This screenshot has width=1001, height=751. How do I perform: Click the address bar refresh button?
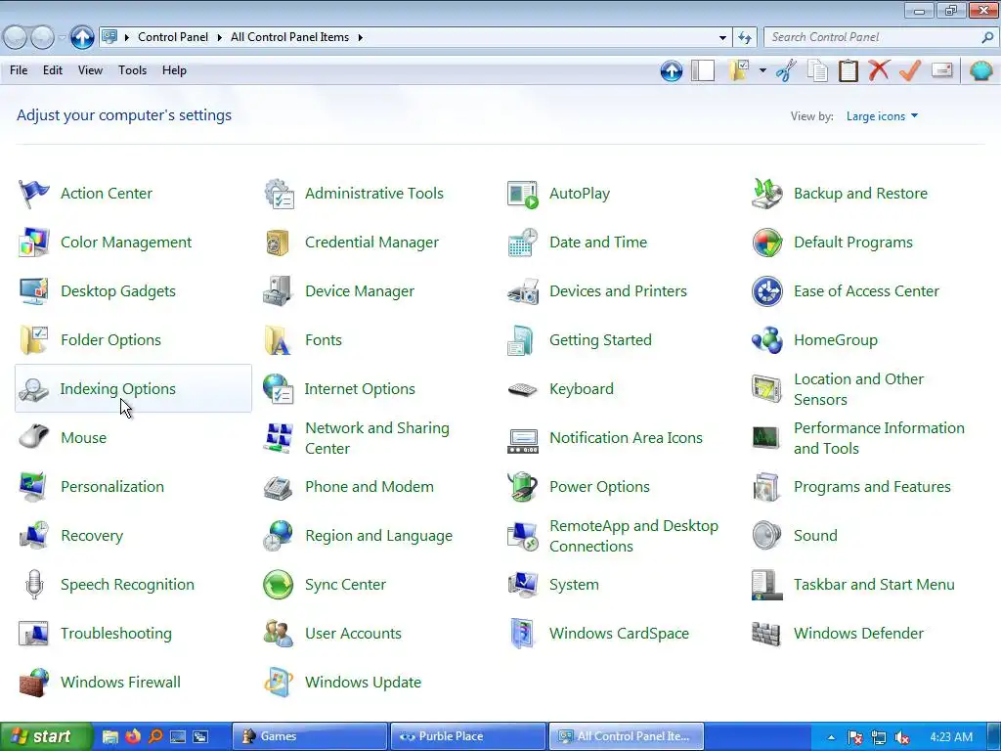click(x=745, y=38)
